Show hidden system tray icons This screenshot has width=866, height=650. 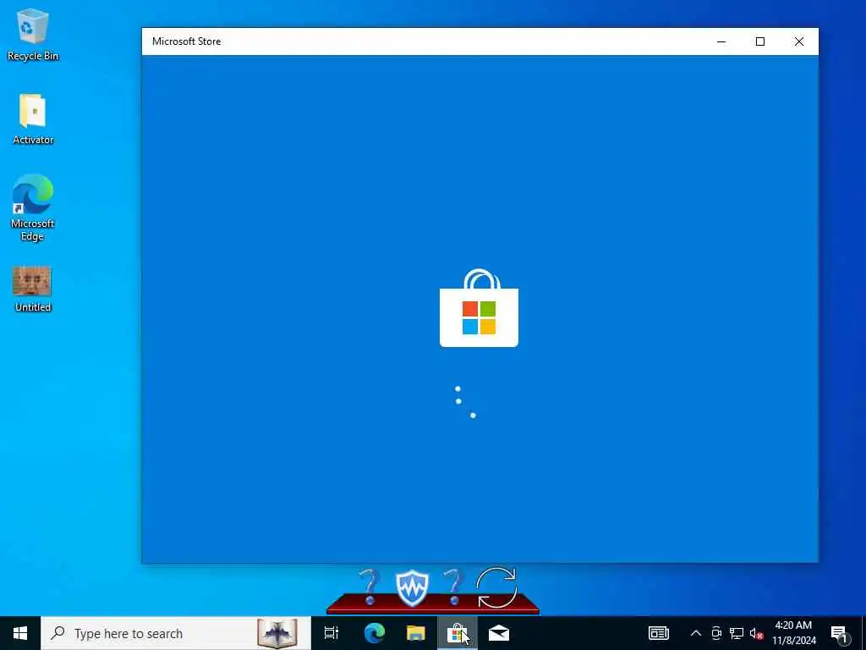(696, 633)
